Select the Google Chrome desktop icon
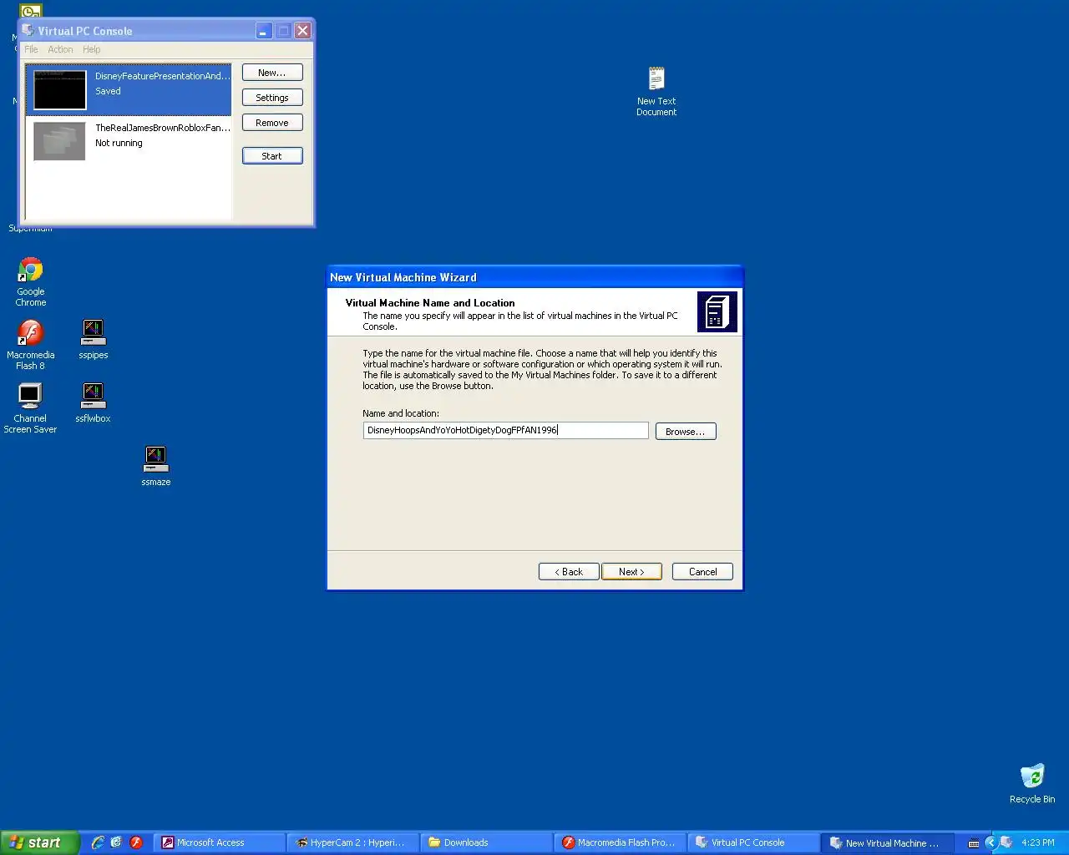Image resolution: width=1069 pixels, height=855 pixels. point(31,282)
